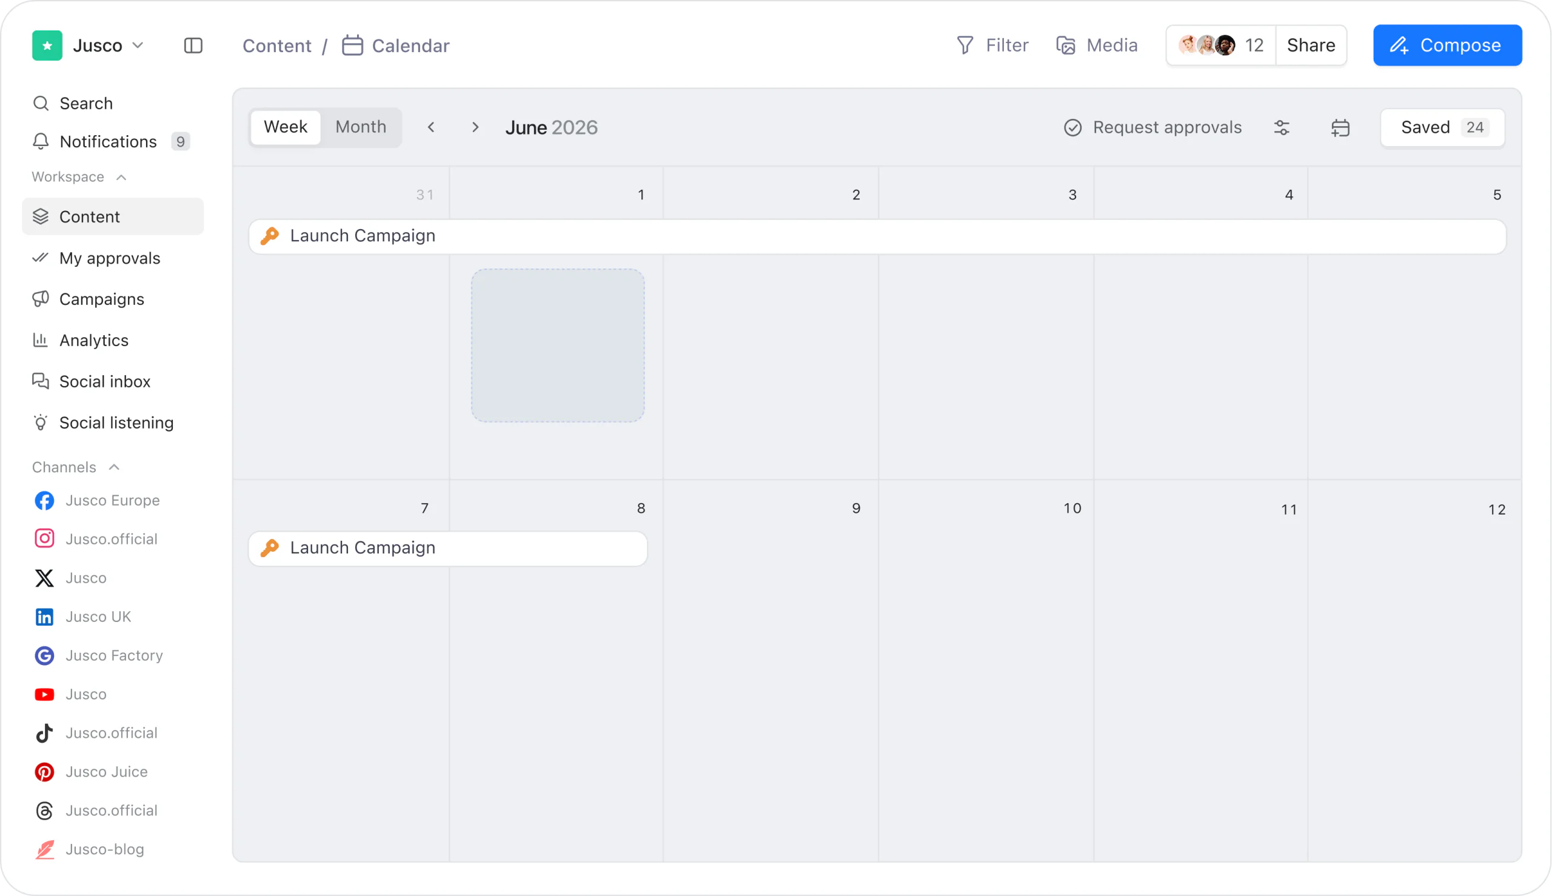Select Content in the sidebar
Screen dimensions: 1552x896
pos(113,216)
